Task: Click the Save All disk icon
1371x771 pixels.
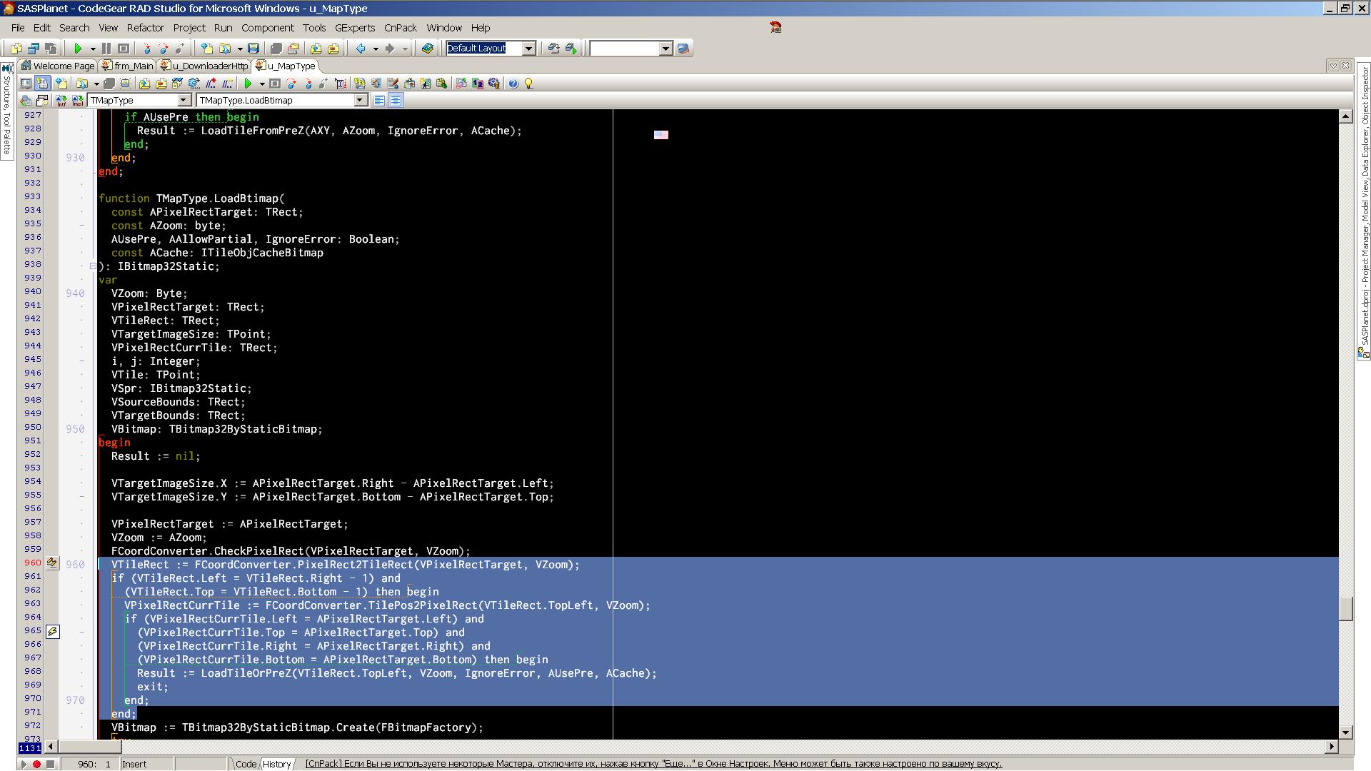Action: (x=253, y=49)
